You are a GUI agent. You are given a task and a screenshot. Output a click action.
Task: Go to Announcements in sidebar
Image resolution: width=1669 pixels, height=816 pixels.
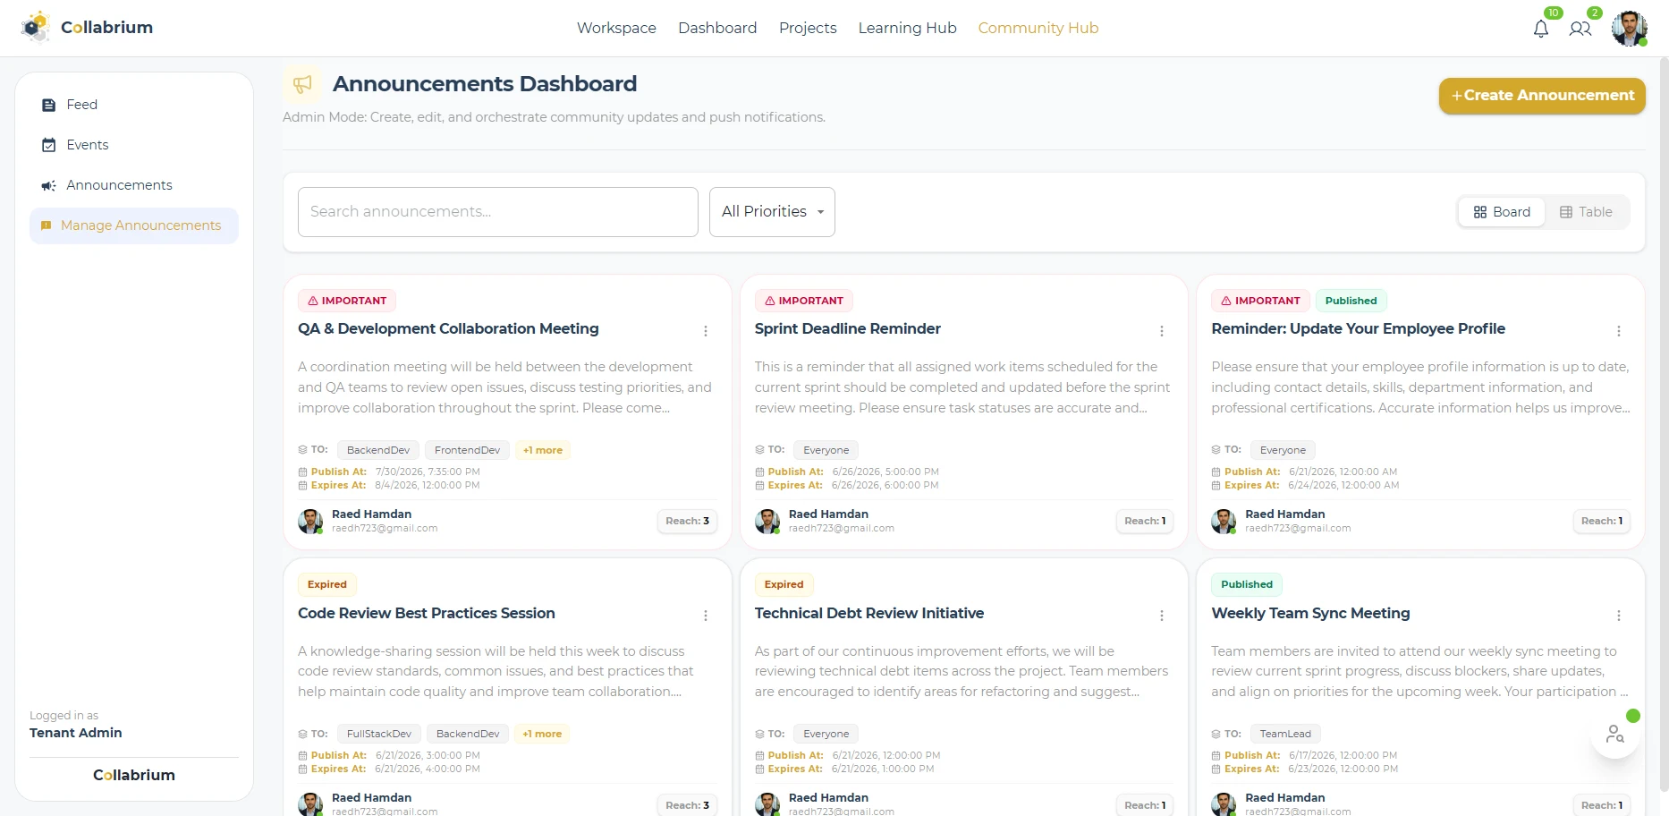pos(134,185)
